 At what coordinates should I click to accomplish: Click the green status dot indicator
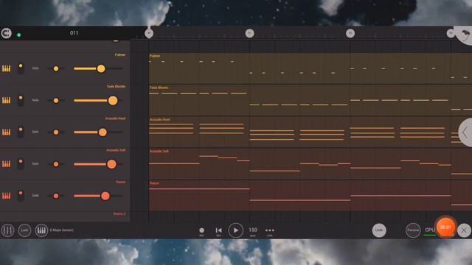pyautogui.click(x=19, y=35)
